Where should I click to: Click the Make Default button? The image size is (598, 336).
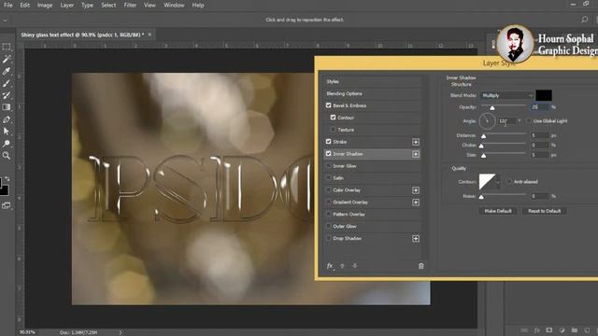(x=498, y=211)
